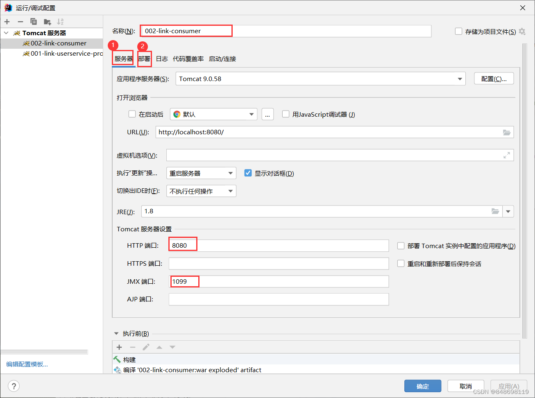The height and width of the screenshot is (398, 535).
Task: Open the application server Tomcat 9.0.58 dropdown
Action: (321, 79)
